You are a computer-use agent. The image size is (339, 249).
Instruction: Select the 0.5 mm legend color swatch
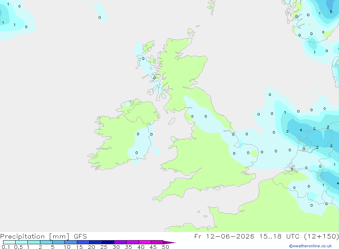(x=22, y=242)
